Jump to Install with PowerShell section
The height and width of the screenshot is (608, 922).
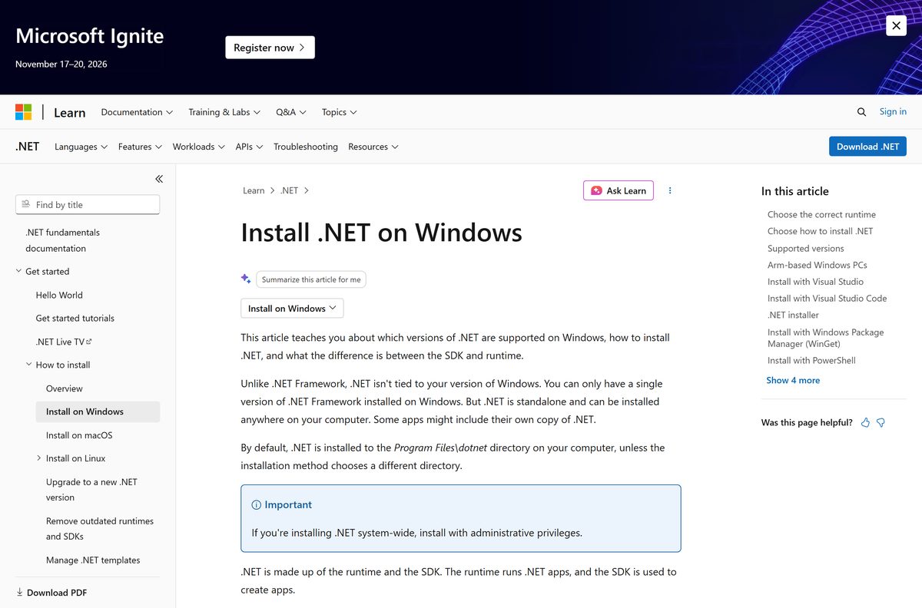[x=811, y=360]
